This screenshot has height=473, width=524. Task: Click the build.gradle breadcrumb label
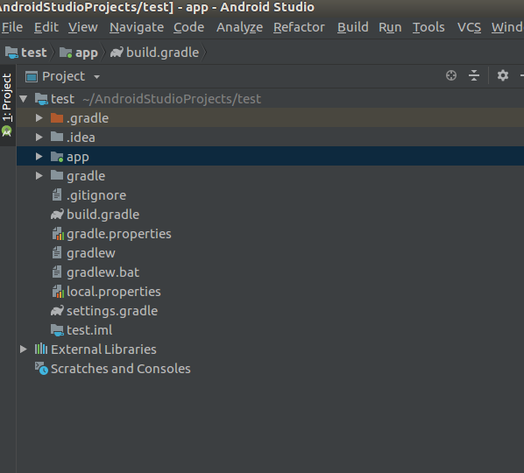point(163,53)
